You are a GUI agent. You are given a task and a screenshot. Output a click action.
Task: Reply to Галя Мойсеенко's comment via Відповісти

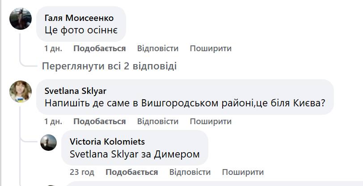(x=157, y=48)
